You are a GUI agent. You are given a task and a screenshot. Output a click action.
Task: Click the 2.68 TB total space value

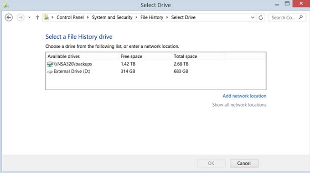[x=181, y=64]
